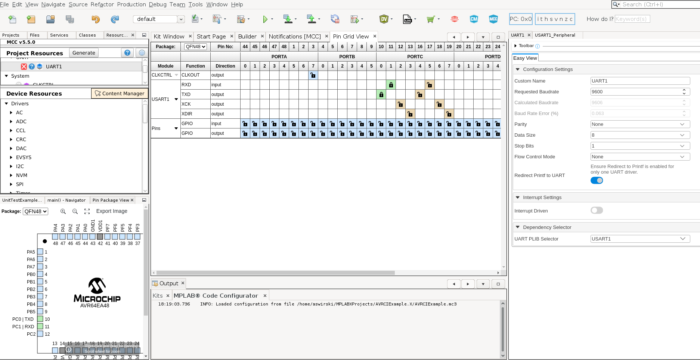Click the green Run Project icon
Image resolution: width=700 pixels, height=360 pixels.
265,19
